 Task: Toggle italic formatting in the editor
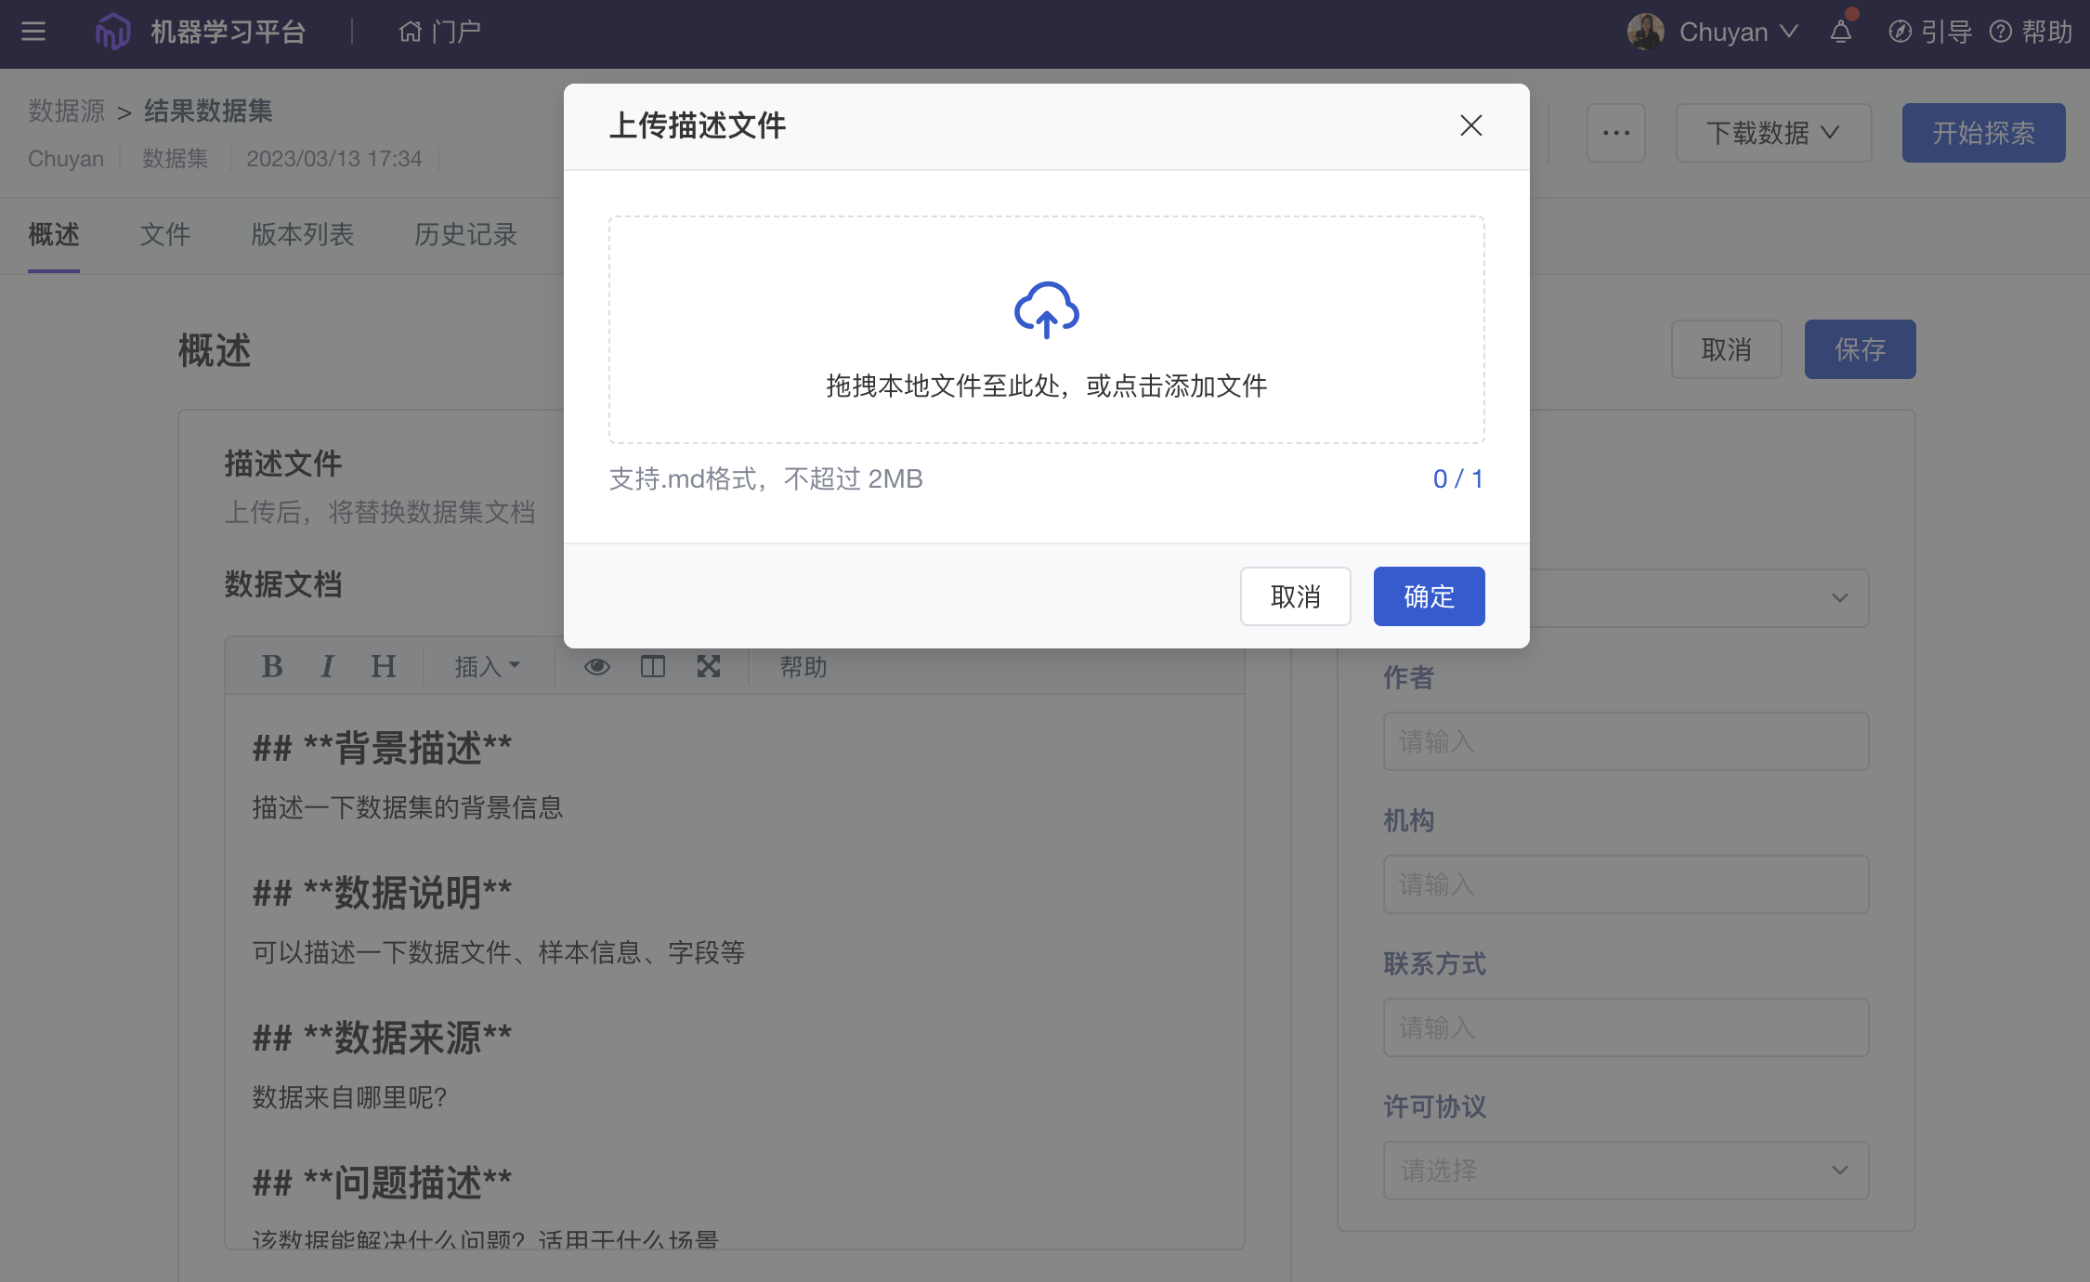(327, 666)
